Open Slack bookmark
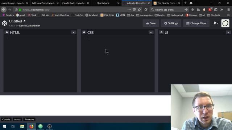Viewport: 232px width, 130px height. point(32,15)
